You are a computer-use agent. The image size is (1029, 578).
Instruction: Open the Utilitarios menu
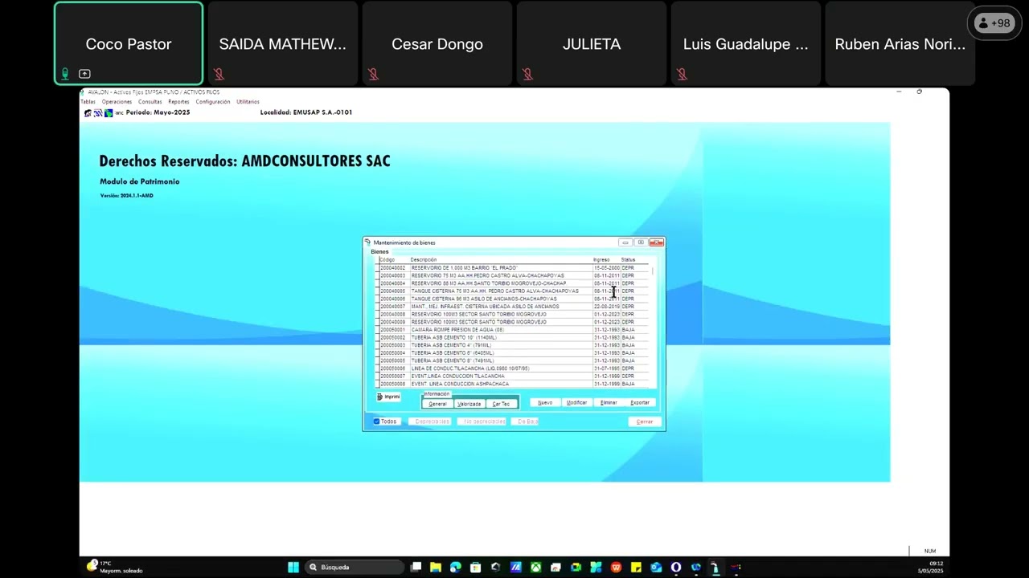tap(248, 102)
